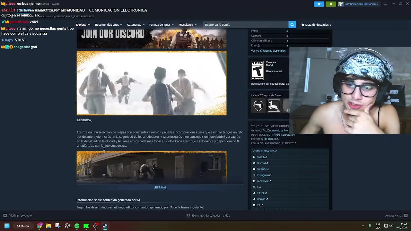Click the ESRB Teen rating badge
The height and width of the screenshot is (231, 411).
(257, 70)
